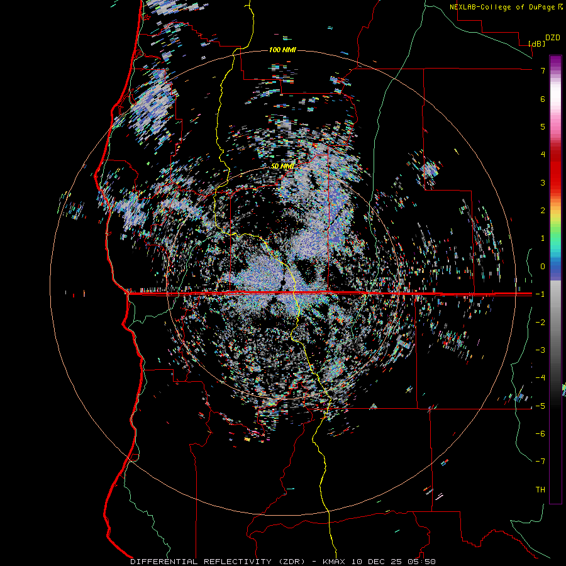Image resolution: width=566 pixels, height=566 pixels.
Task: Click the black radar site dot
Action: coord(283,282)
